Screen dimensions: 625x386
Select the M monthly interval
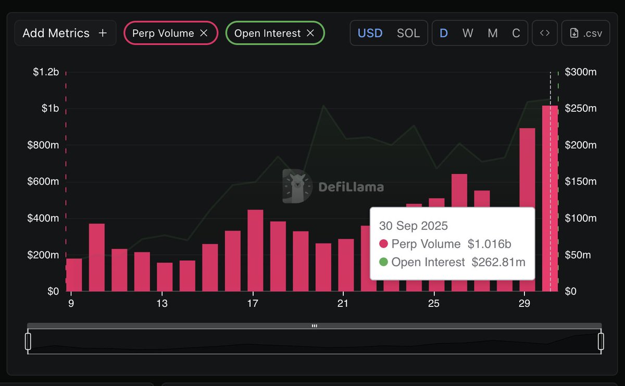pyautogui.click(x=492, y=33)
